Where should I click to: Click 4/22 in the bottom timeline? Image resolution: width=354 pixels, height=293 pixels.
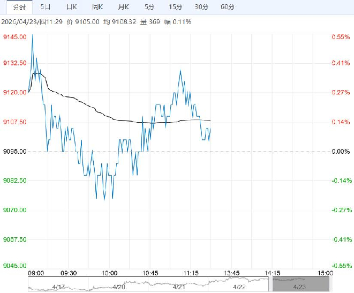(239, 286)
